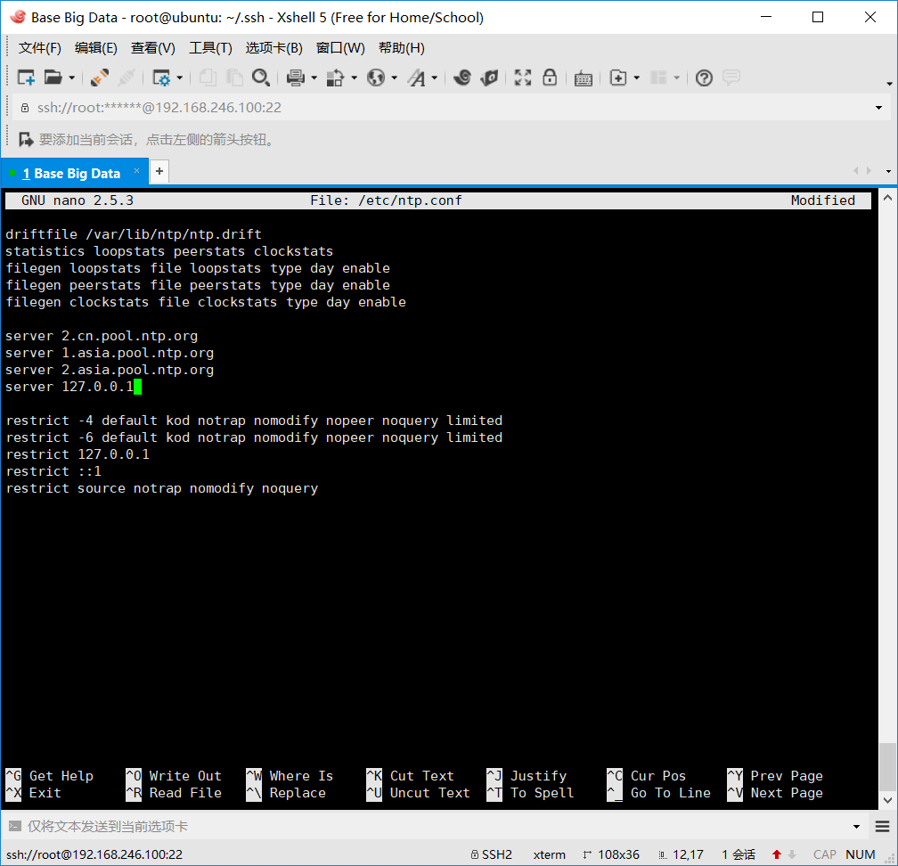Toggle full screen mode icon
898x866 pixels.
click(522, 78)
